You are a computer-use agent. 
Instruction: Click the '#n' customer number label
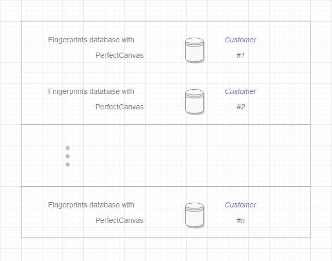pos(241,220)
